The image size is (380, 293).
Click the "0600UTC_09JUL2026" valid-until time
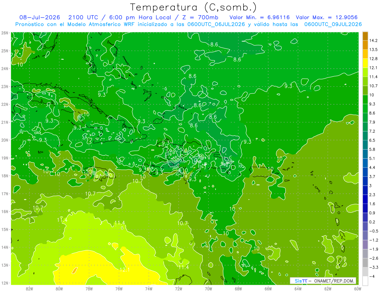click(x=333, y=24)
